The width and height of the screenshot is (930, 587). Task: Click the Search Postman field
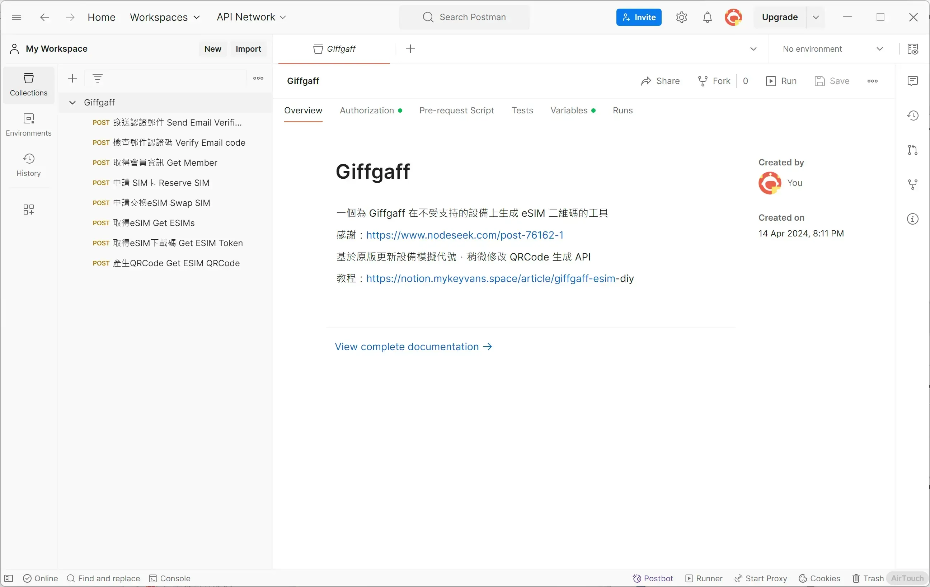[x=464, y=17]
